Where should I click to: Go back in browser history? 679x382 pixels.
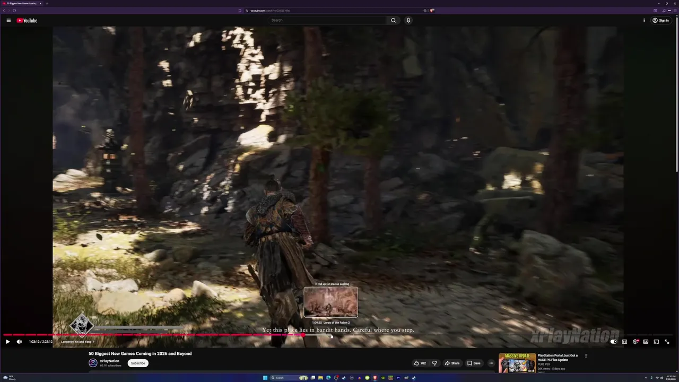point(4,11)
